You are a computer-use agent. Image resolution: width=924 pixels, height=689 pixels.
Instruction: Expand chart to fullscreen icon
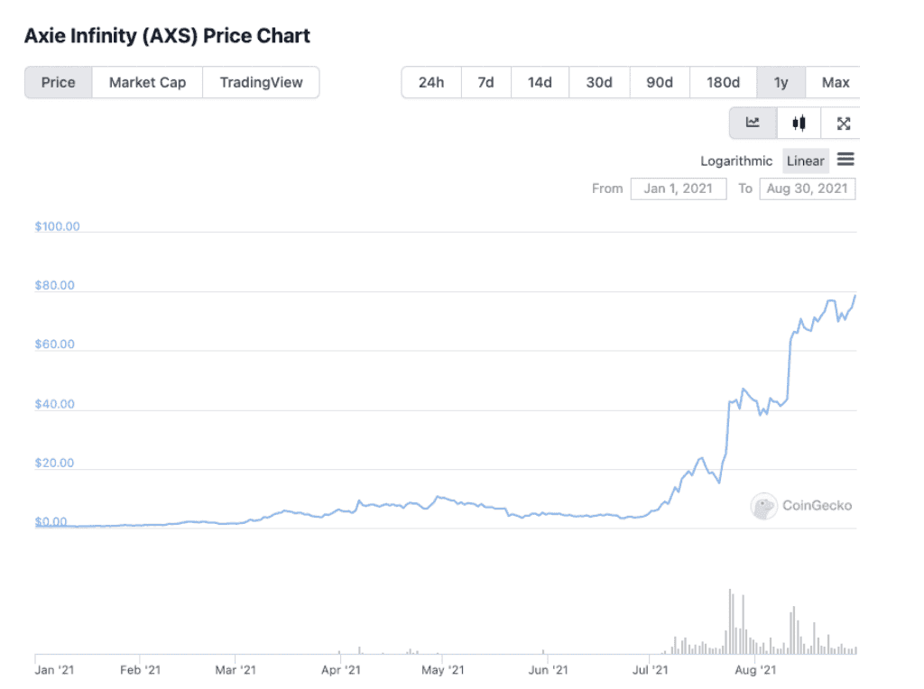tap(843, 123)
